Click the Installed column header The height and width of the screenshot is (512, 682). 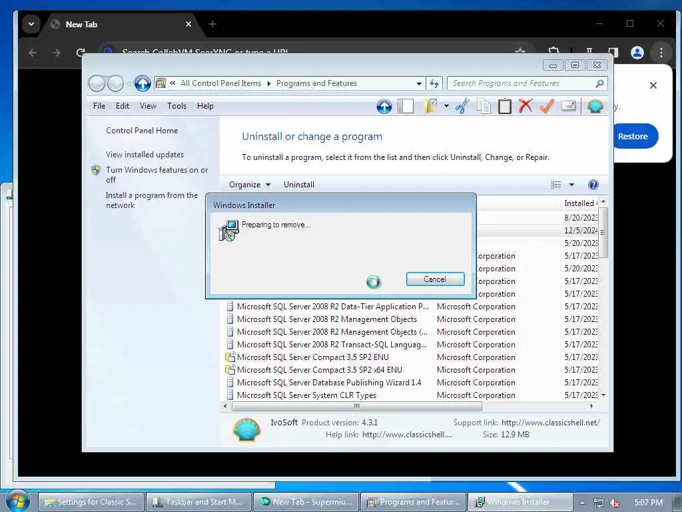581,203
